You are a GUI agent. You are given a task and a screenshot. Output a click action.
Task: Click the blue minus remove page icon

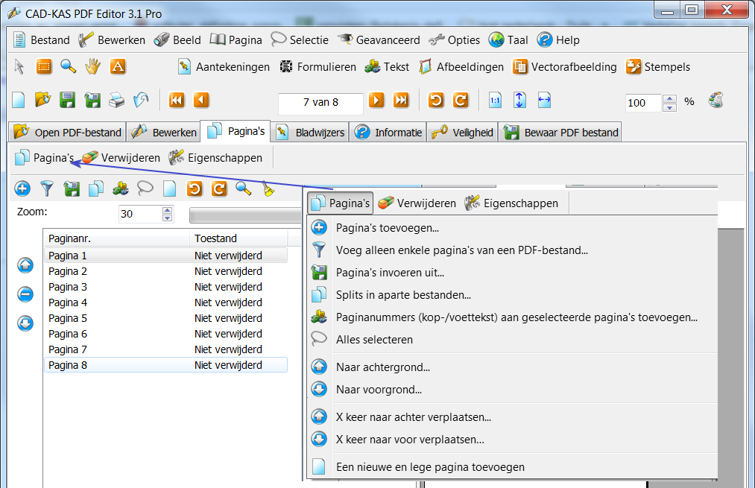pos(25,294)
